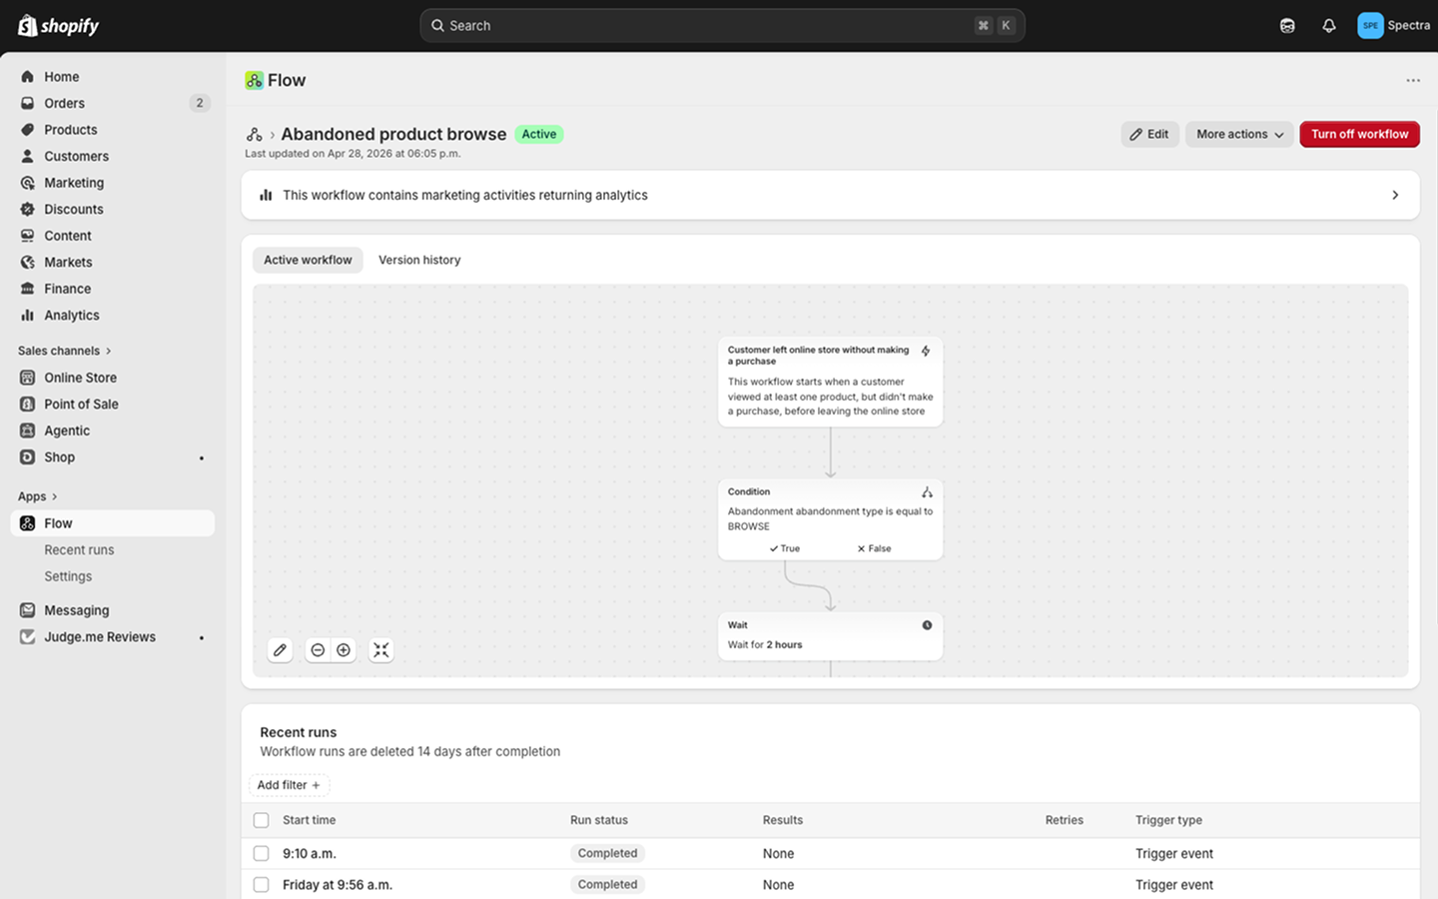Open the Sidekick icon beside the bell
The image size is (1438, 899).
[x=1287, y=26]
